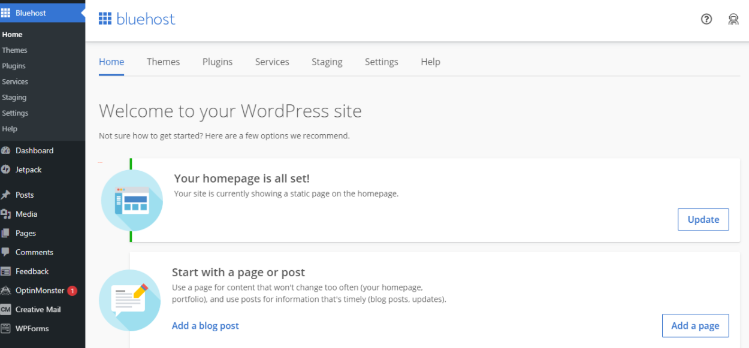This screenshot has height=348, width=749.
Task: Click the homepage layout illustration
Action: pos(132,200)
